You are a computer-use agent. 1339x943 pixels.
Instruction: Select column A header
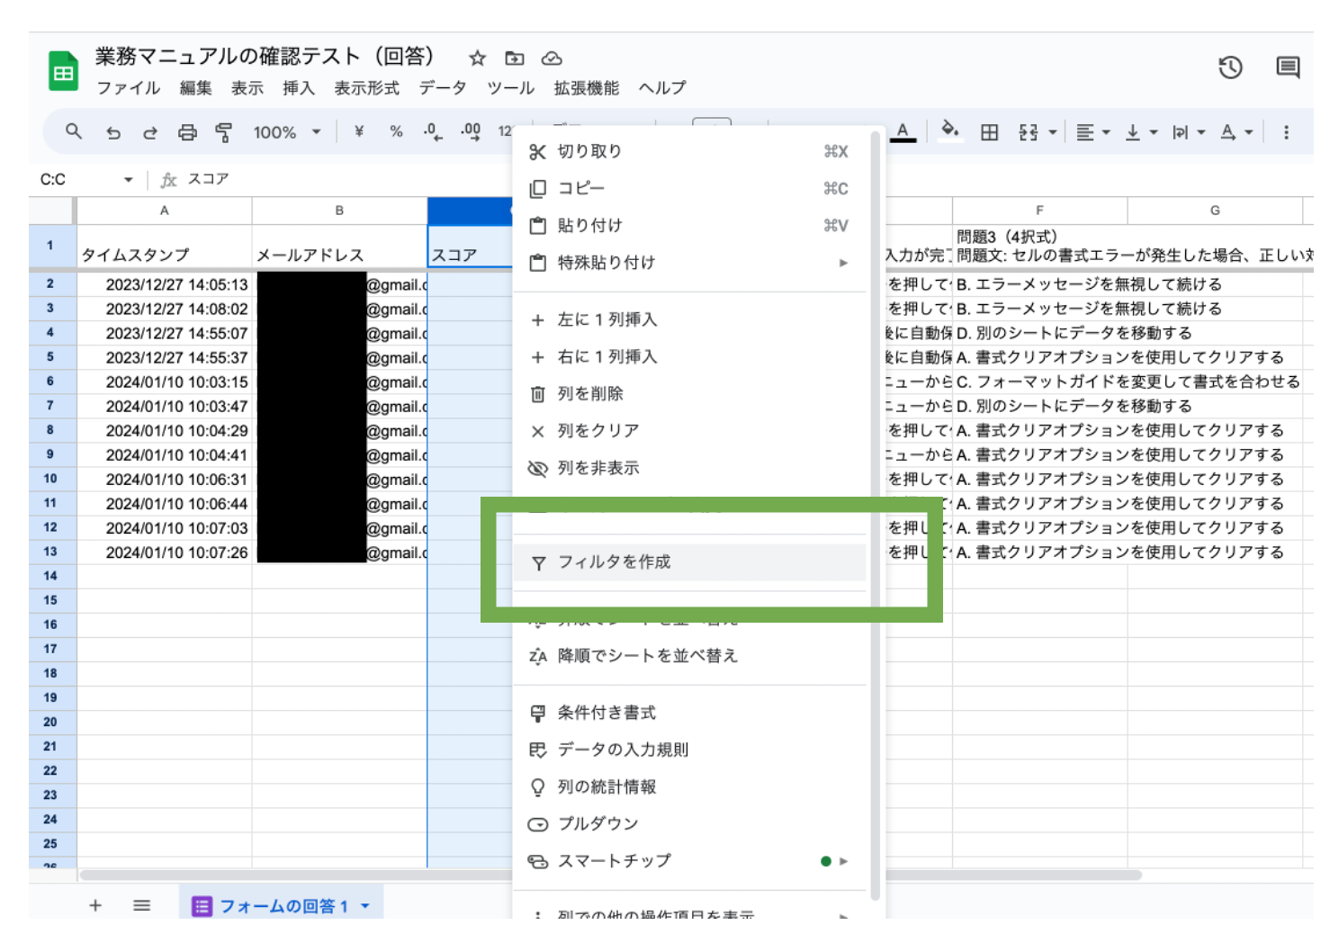[x=164, y=210]
